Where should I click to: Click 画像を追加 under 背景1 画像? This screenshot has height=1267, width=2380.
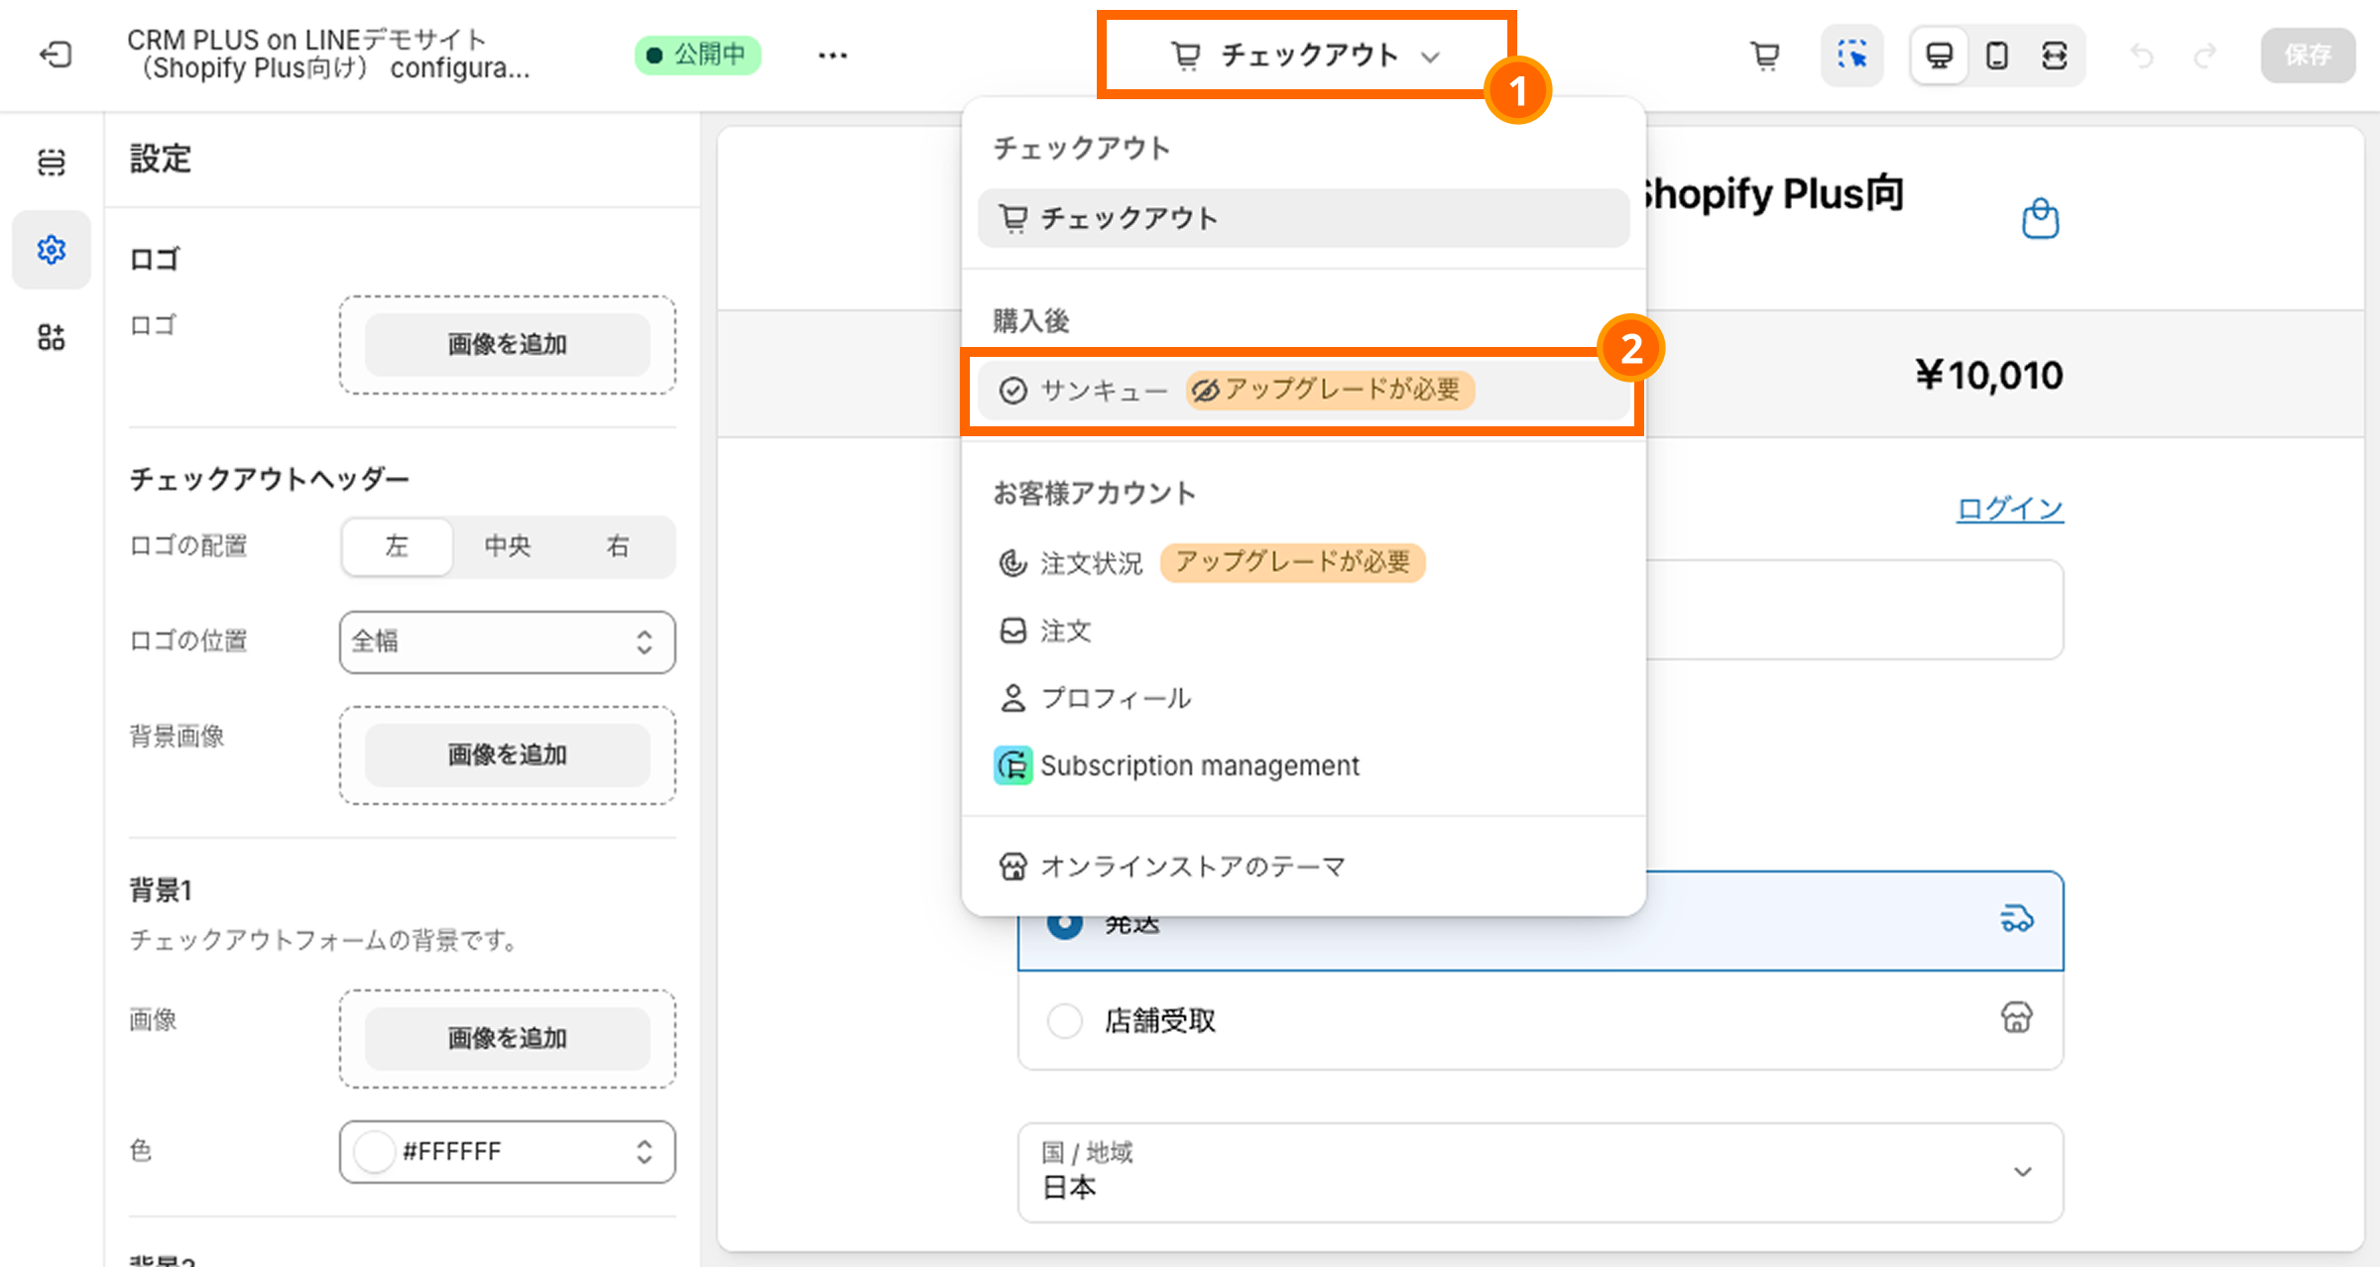pyautogui.click(x=508, y=1038)
